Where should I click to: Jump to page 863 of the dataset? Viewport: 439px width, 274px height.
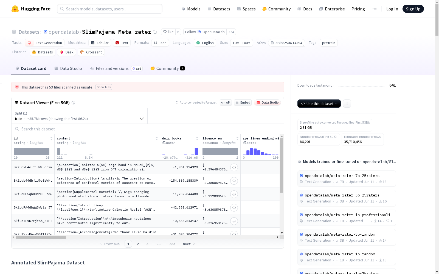pyautogui.click(x=172, y=244)
